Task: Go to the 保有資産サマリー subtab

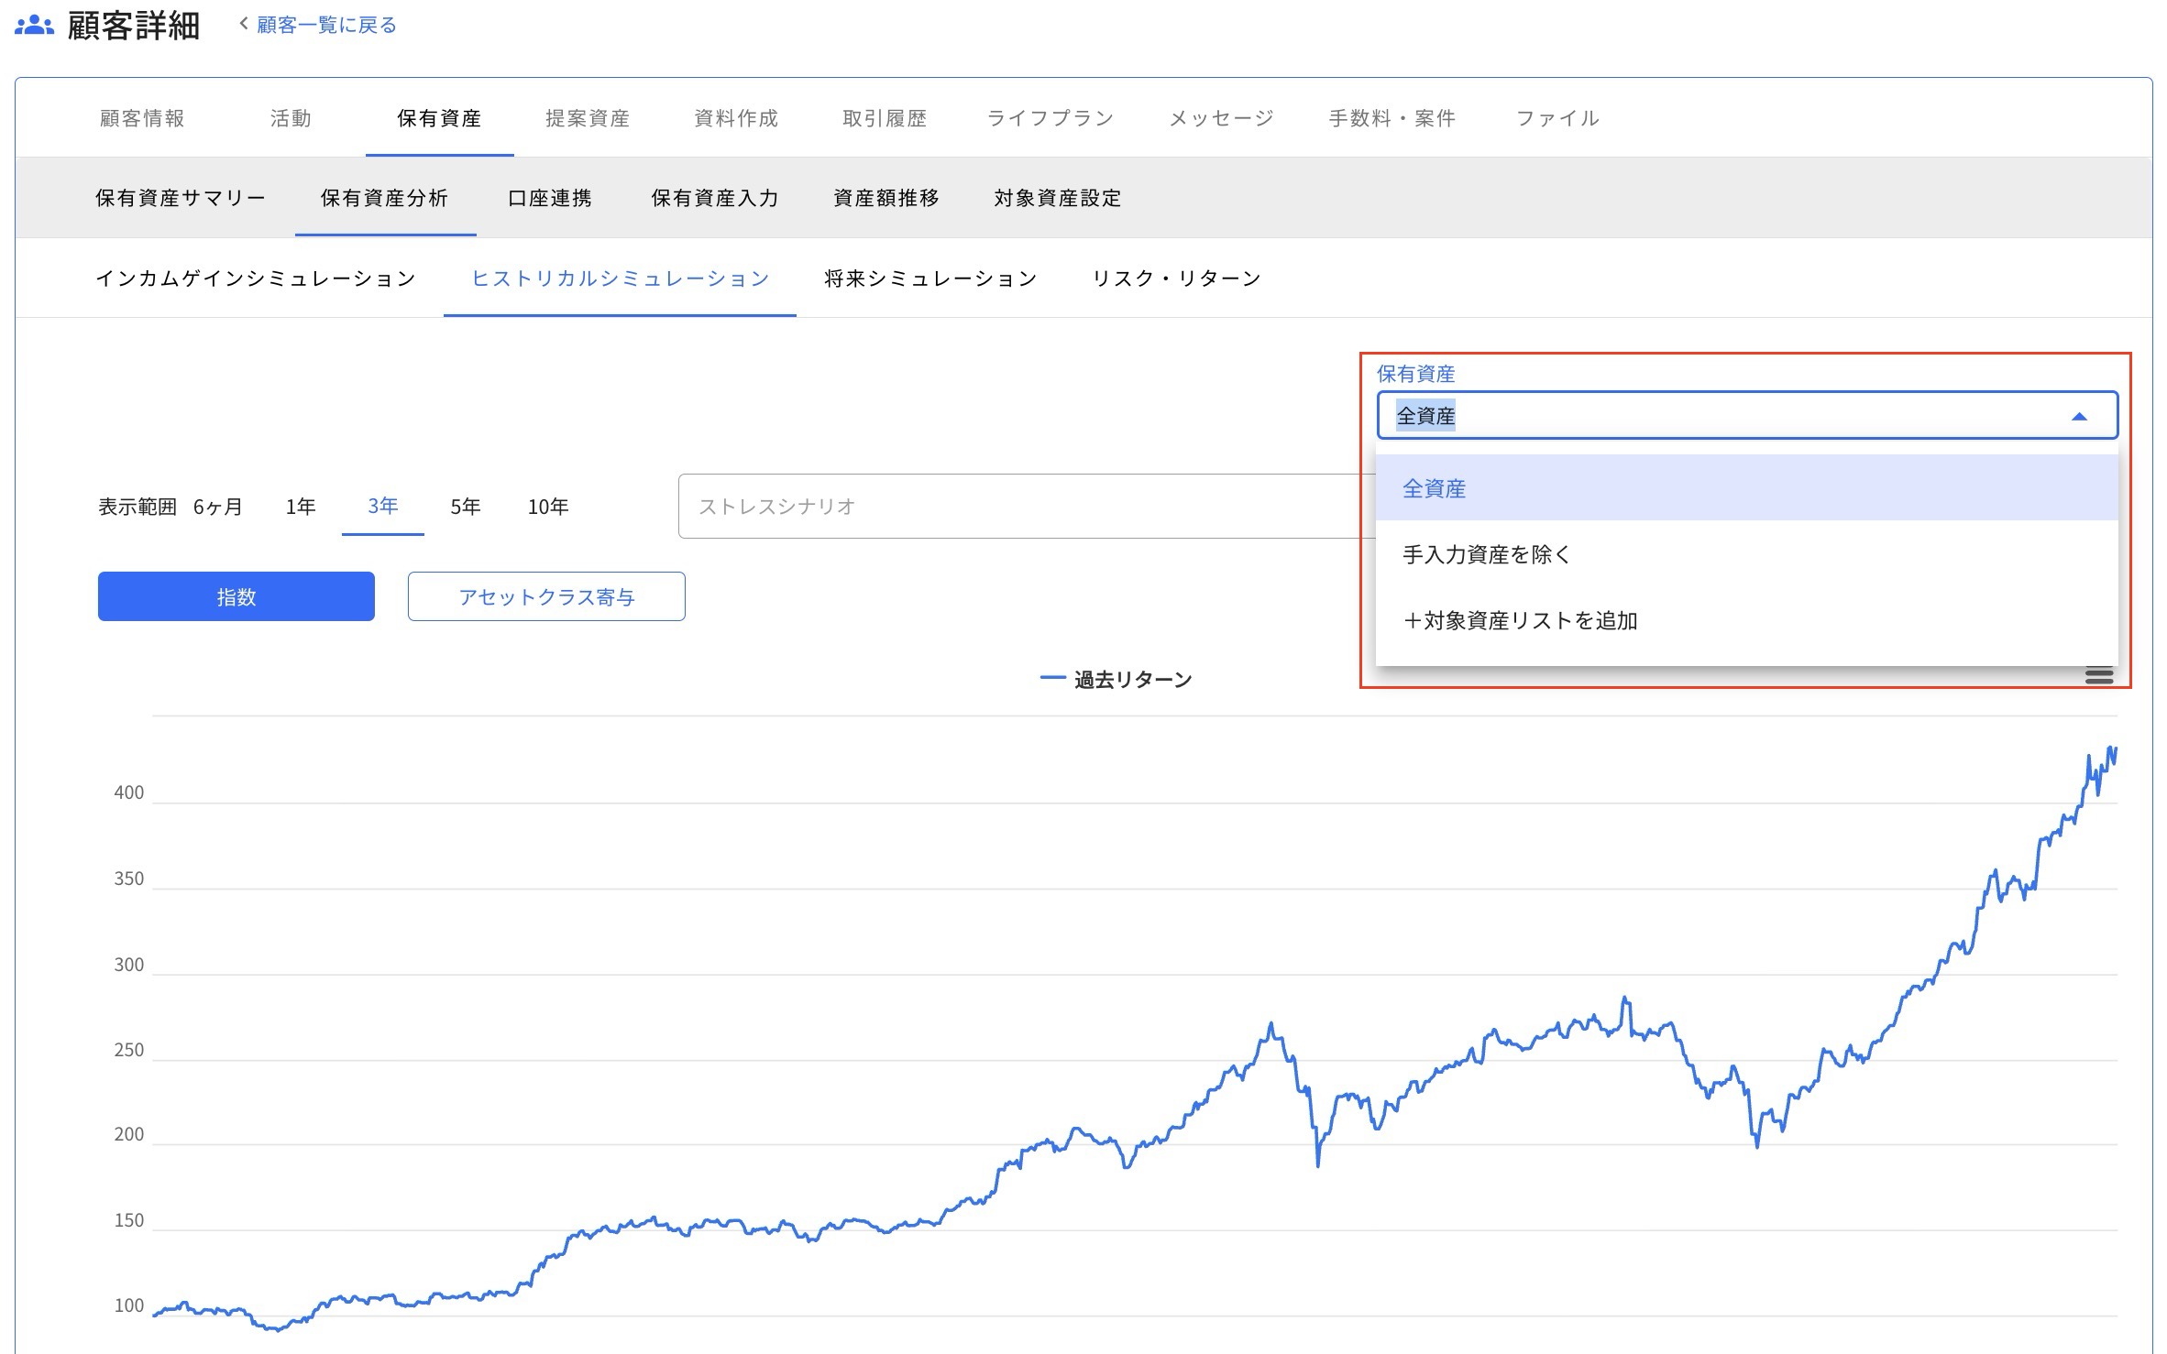Action: pyautogui.click(x=179, y=198)
